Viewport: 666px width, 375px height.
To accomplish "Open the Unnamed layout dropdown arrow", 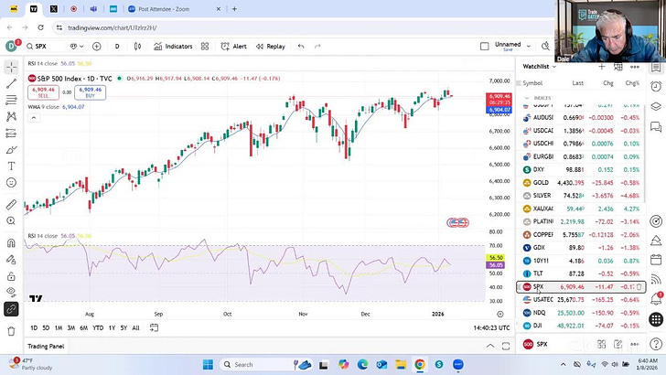I will tap(529, 47).
